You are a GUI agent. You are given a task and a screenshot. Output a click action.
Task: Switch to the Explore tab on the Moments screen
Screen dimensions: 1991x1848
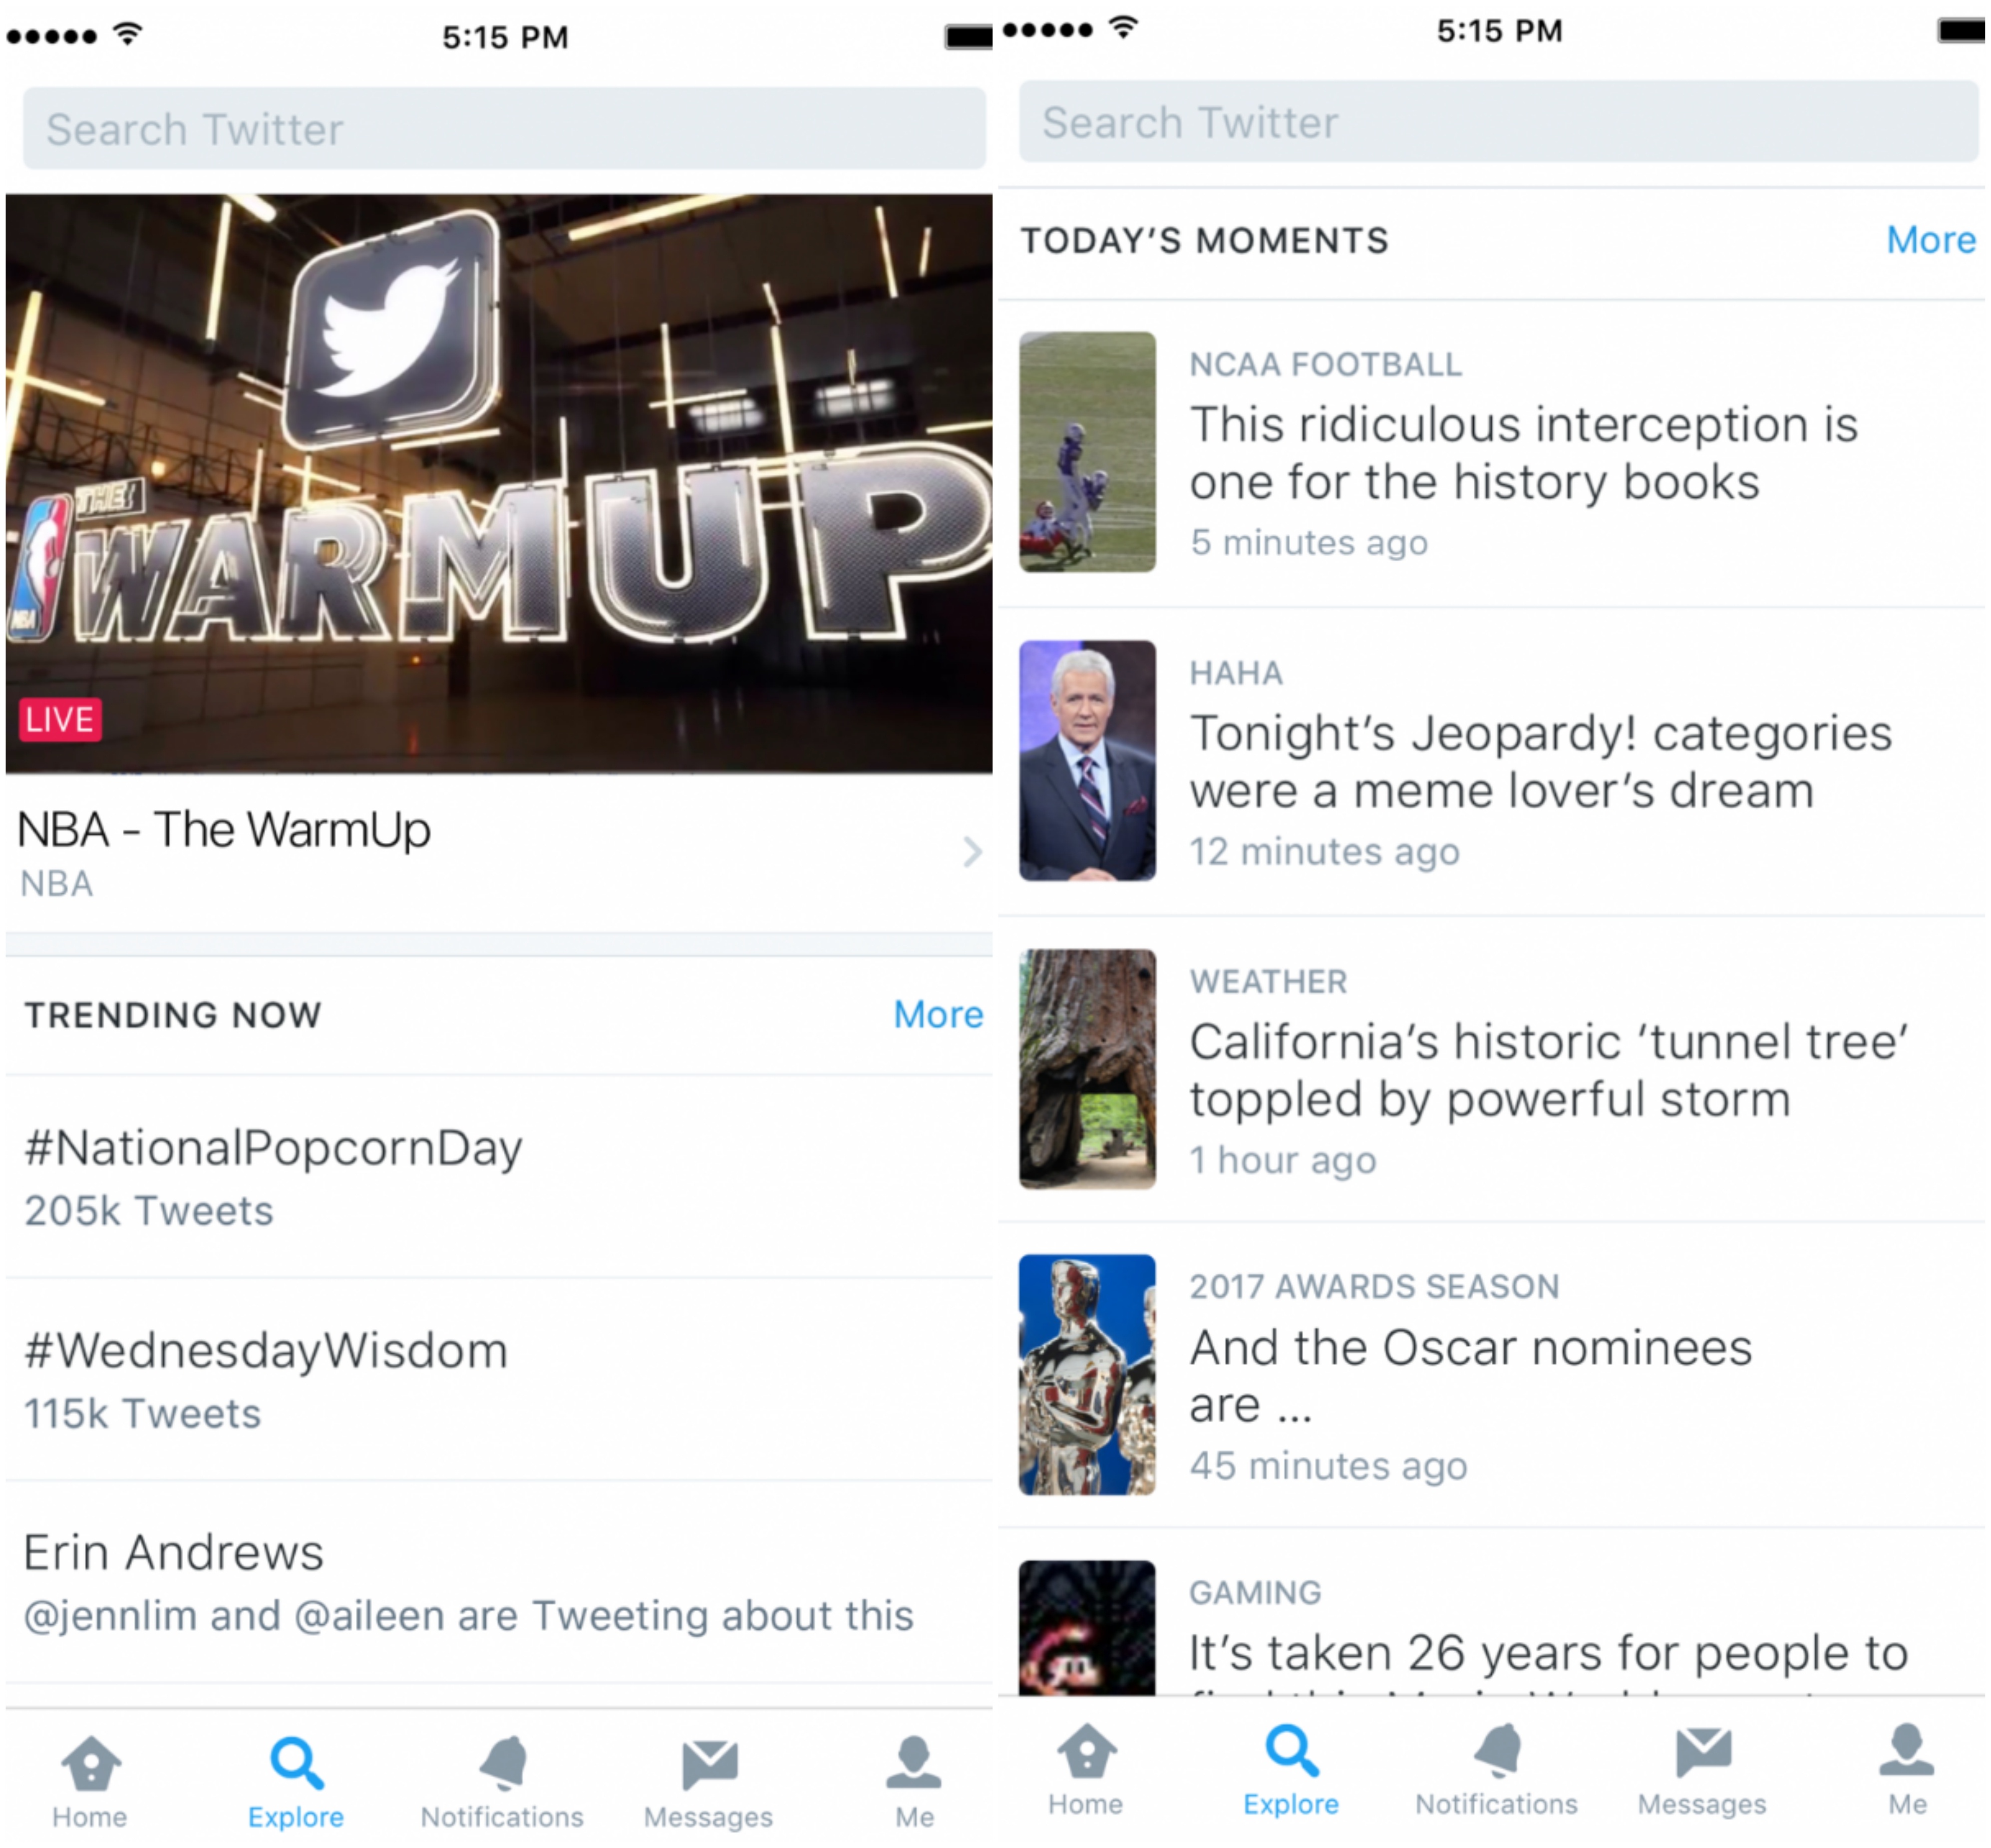click(x=1290, y=1770)
